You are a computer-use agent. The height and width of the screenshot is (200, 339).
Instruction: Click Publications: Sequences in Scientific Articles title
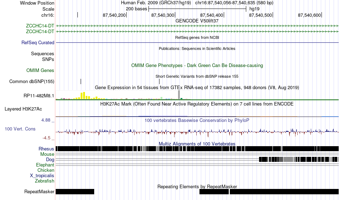[197, 48]
